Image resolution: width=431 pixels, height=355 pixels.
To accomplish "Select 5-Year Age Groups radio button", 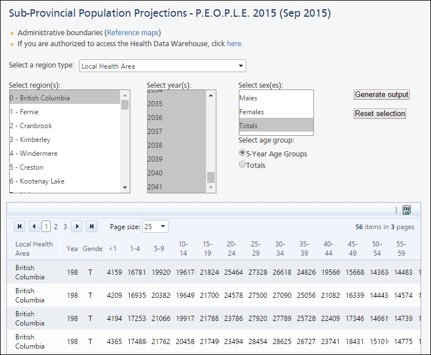I will 242,152.
